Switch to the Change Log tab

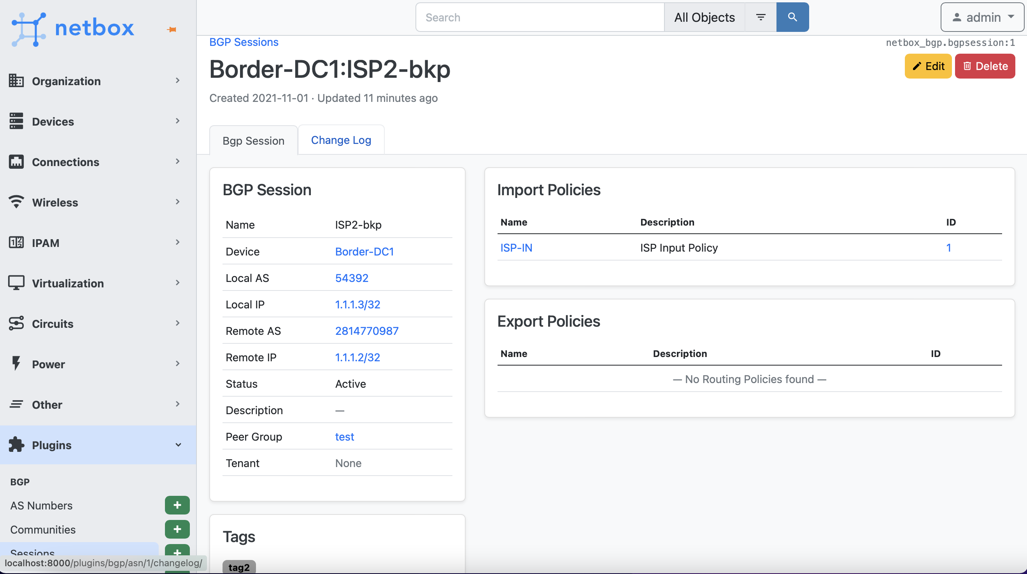[x=342, y=139]
